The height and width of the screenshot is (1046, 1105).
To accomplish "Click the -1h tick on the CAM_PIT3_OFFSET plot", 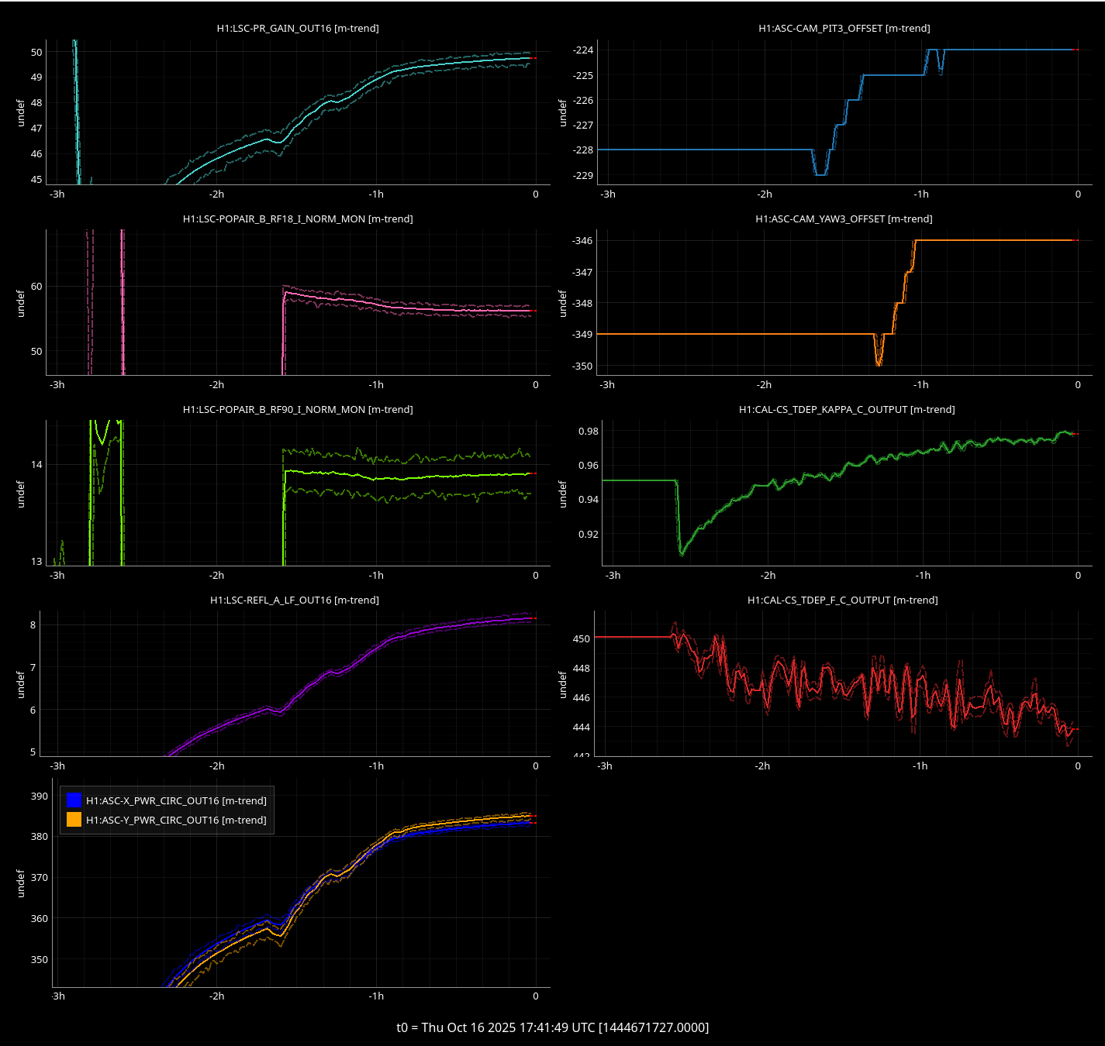I will click(920, 194).
